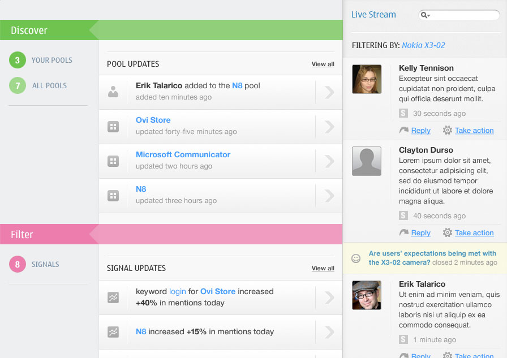
Task: Open the Live Stream heading link
Action: tap(373, 15)
